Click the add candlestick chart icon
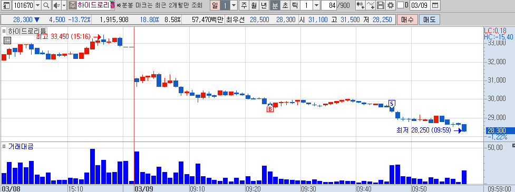Image resolution: width=515 pixels, height=192 pixels. (361, 5)
